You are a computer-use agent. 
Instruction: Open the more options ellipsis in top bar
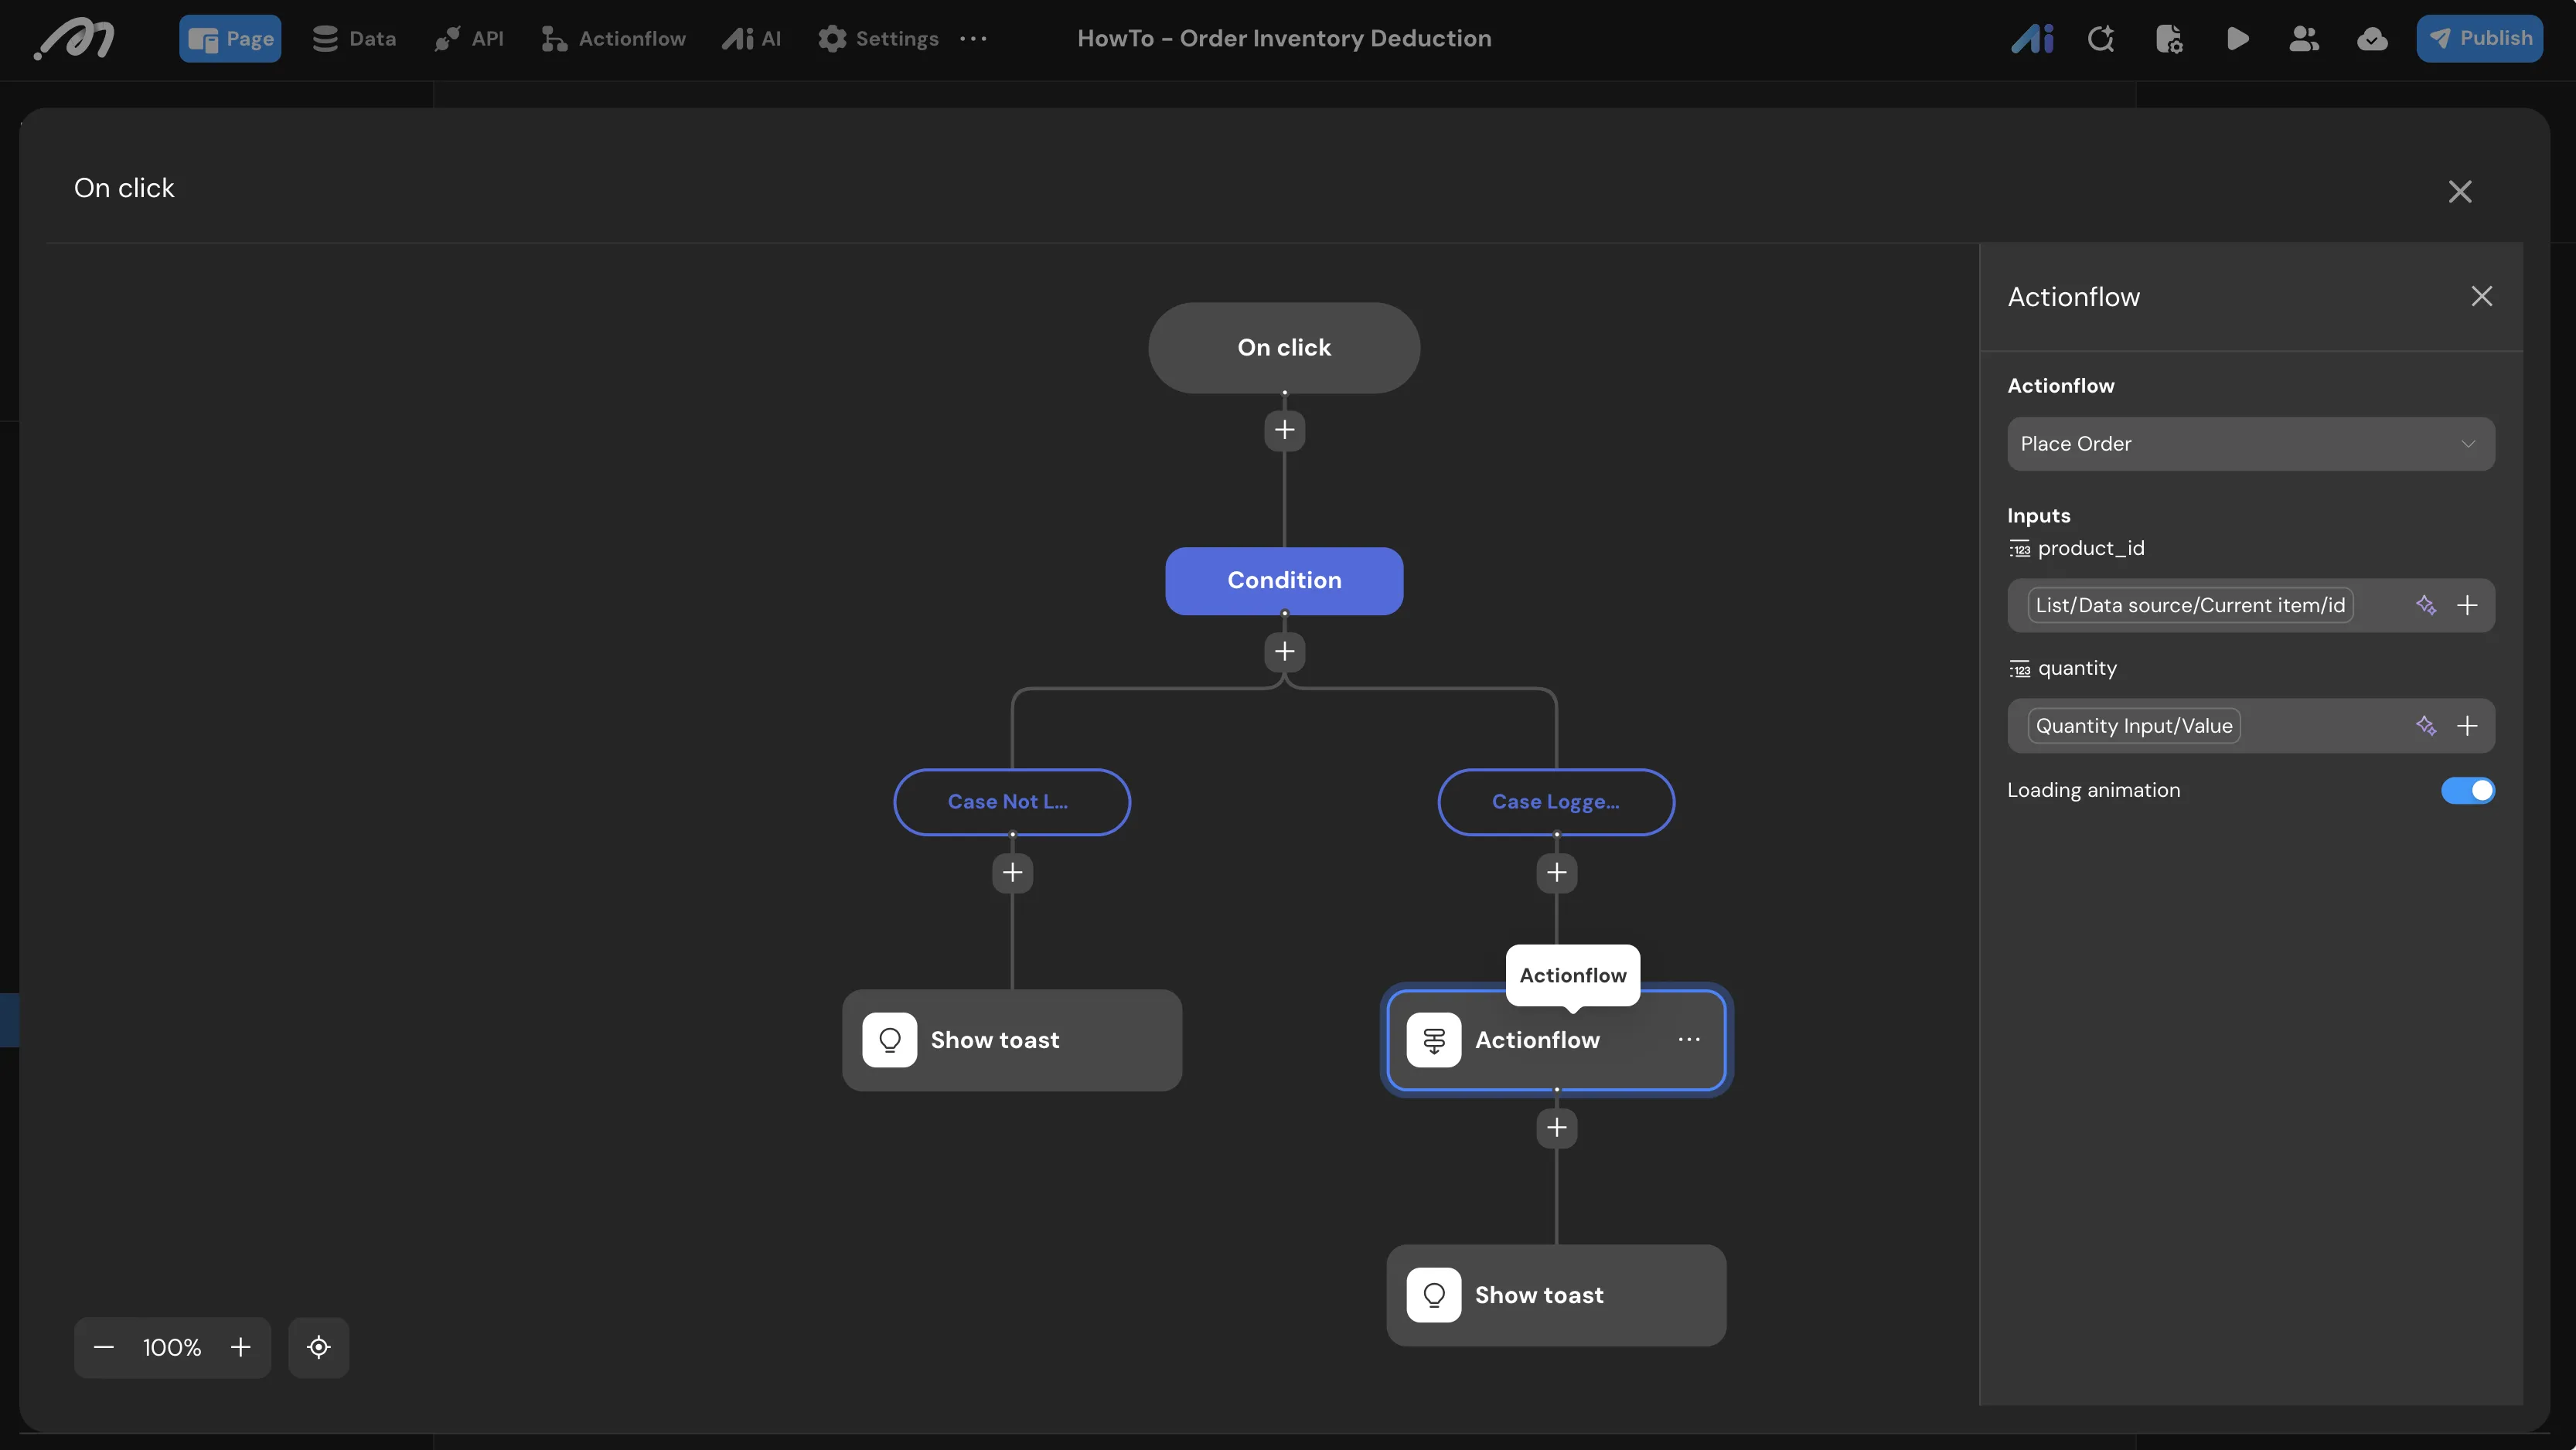(x=973, y=39)
